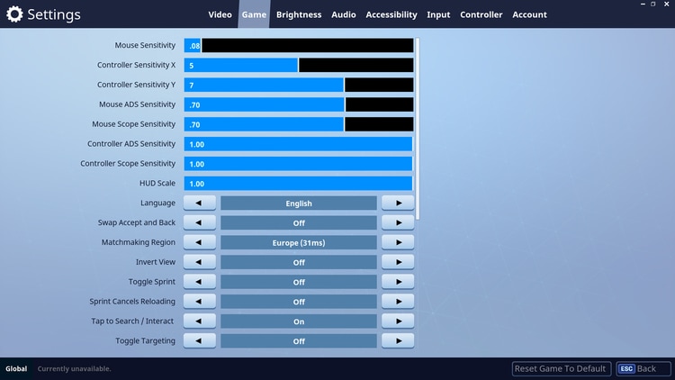
Task: Toggle Tap to Search / Interact On value
Action: 299,321
